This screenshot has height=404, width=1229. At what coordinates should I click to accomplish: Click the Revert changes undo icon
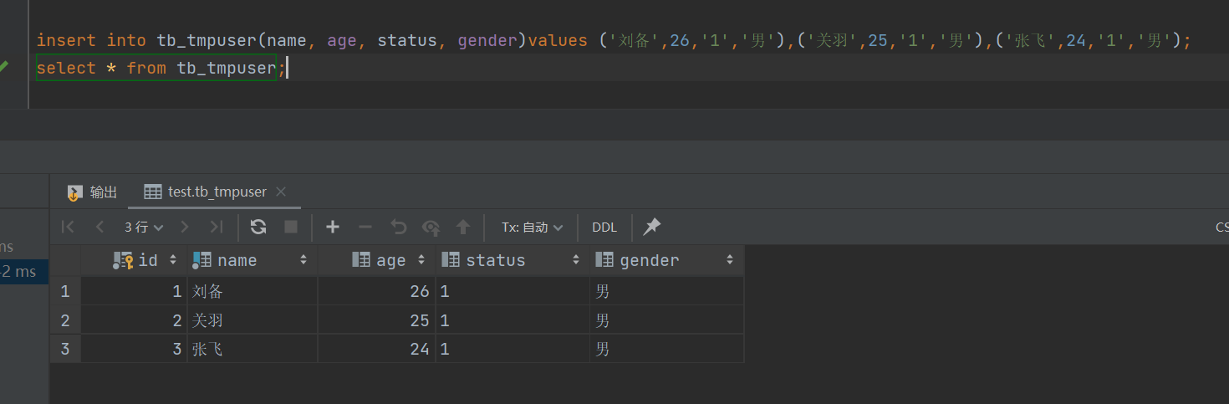[399, 227]
